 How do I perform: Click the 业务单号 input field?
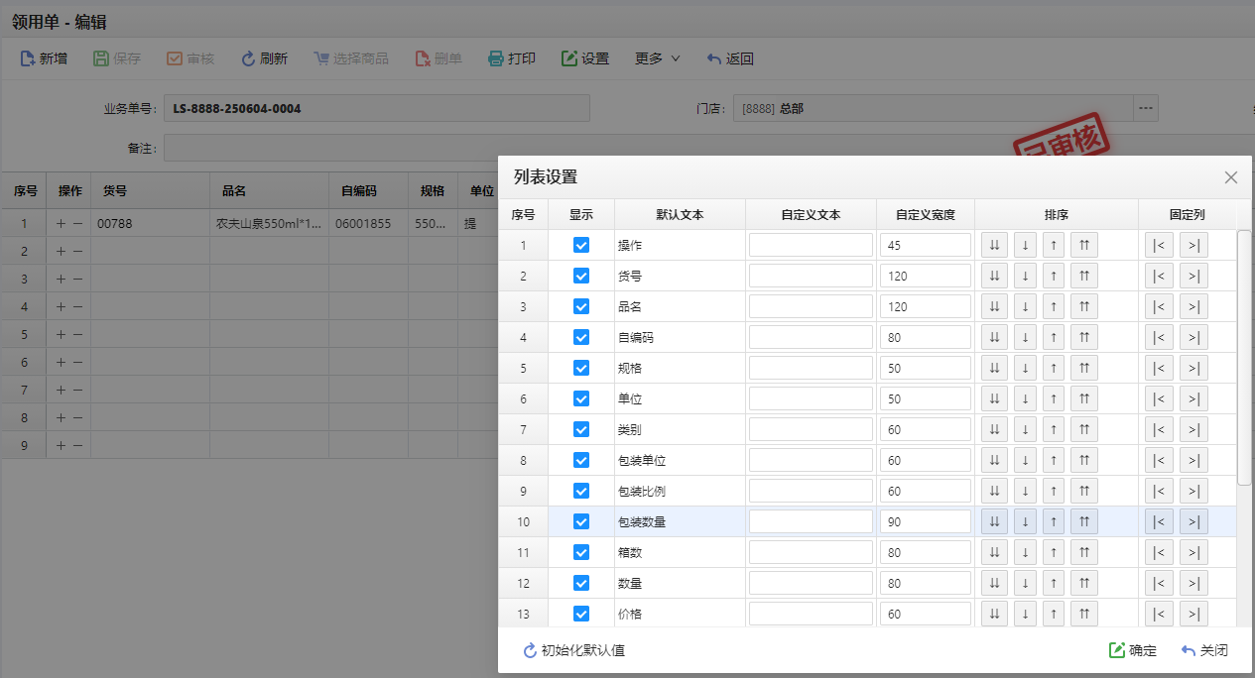coord(377,108)
